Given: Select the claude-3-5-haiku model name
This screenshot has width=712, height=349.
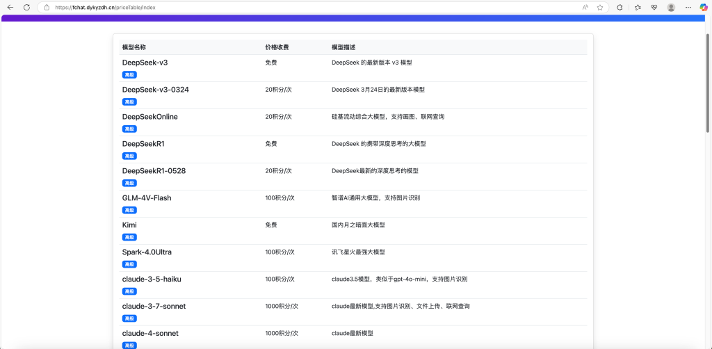Looking at the screenshot, I should [152, 279].
